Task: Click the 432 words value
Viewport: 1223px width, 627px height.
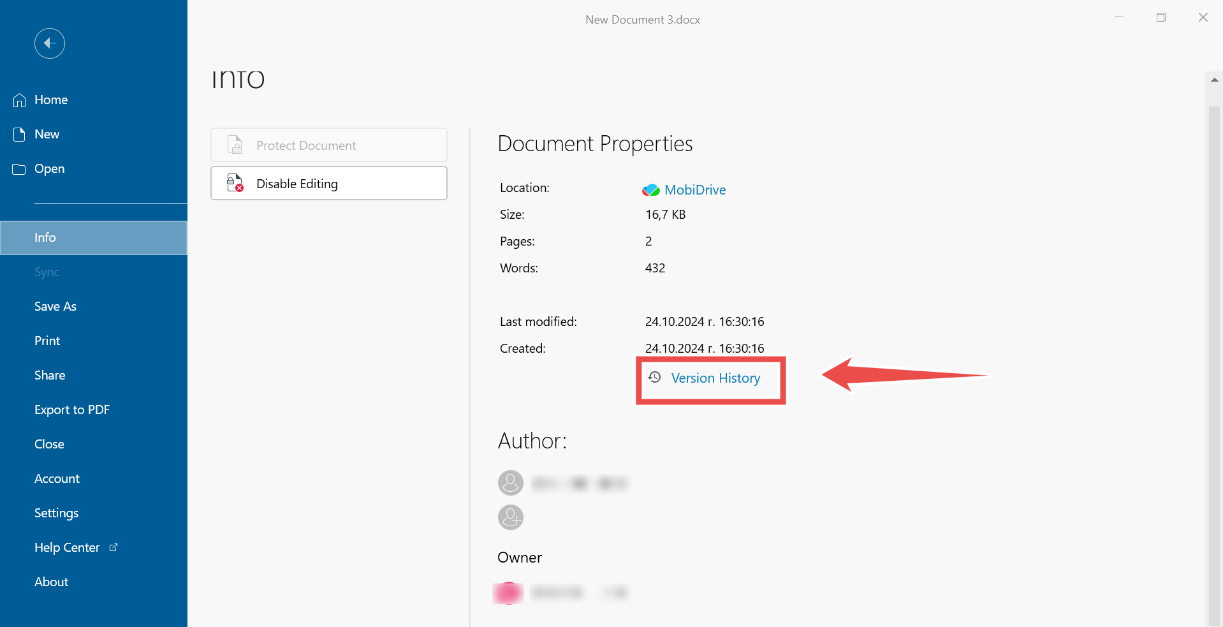Action: [655, 269]
